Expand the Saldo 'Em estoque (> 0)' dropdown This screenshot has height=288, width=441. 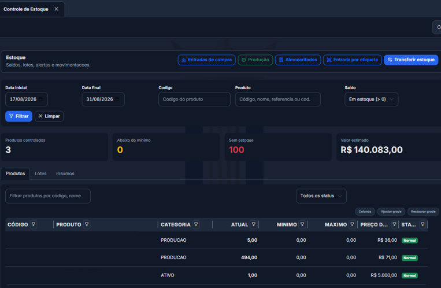[x=371, y=99]
